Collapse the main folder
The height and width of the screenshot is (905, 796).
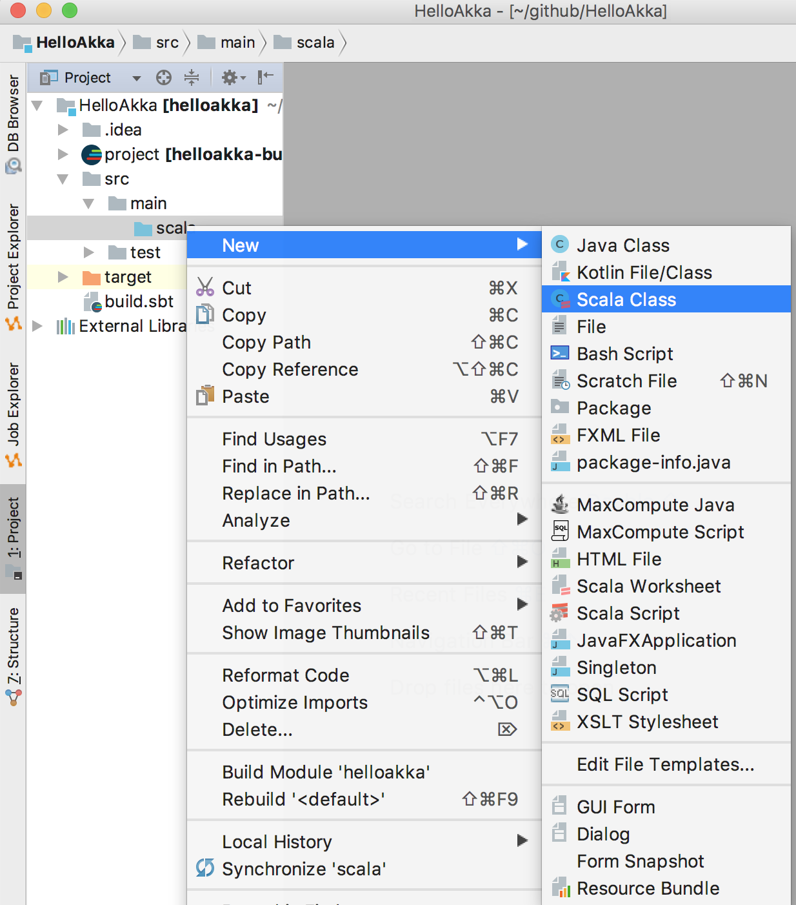pyautogui.click(x=89, y=203)
